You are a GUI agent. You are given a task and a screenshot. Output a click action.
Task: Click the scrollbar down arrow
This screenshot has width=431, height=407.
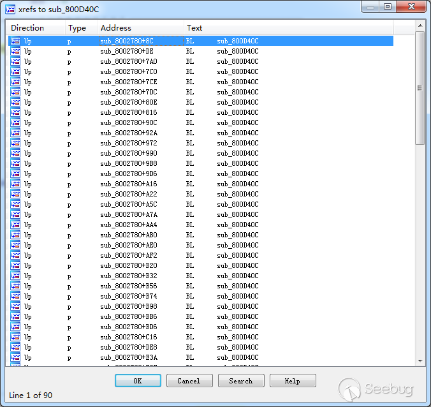click(x=420, y=360)
